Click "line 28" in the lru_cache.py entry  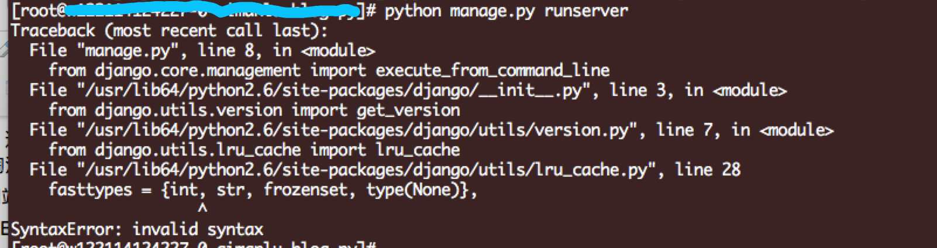point(708,170)
